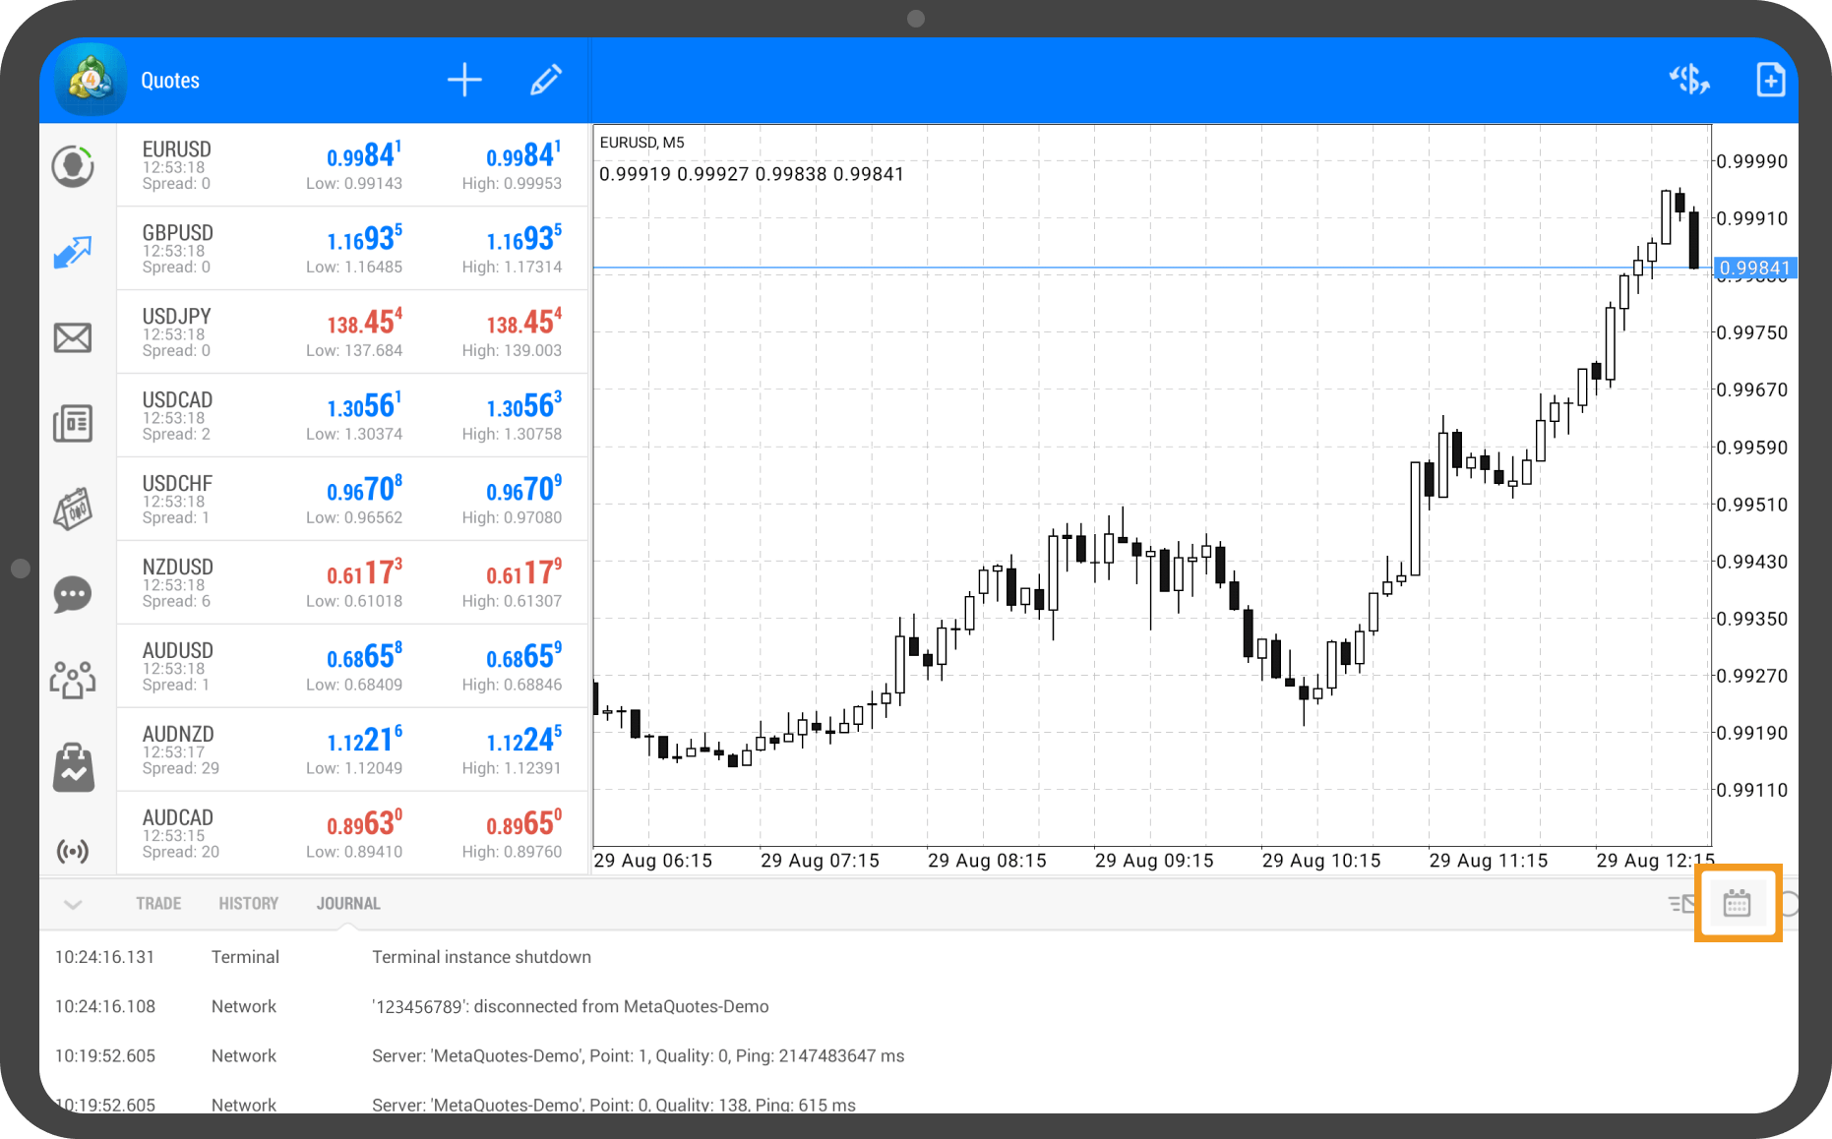1832x1139 pixels.
Task: Switch to the HISTORY tab
Action: pyautogui.click(x=248, y=904)
